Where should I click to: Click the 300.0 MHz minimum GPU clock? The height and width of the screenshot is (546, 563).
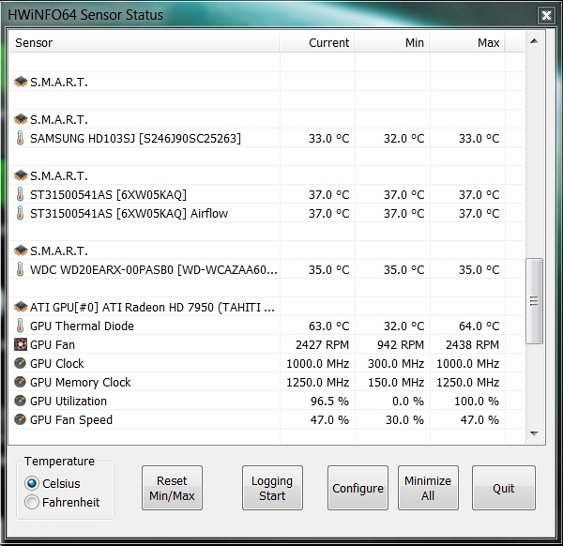click(x=396, y=363)
